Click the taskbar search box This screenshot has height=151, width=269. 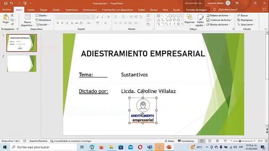43,147
